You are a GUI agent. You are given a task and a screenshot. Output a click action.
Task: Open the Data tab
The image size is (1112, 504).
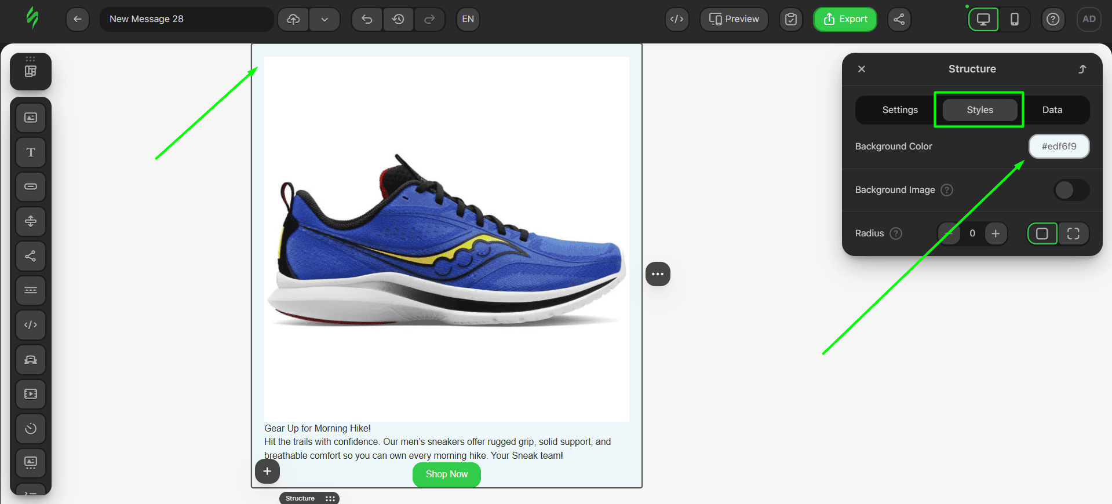point(1052,110)
